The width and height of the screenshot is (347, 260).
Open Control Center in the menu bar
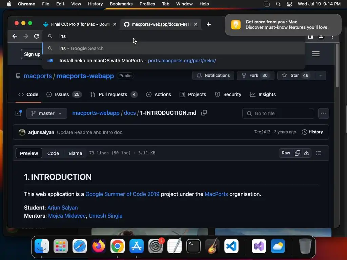pyautogui.click(x=289, y=4)
